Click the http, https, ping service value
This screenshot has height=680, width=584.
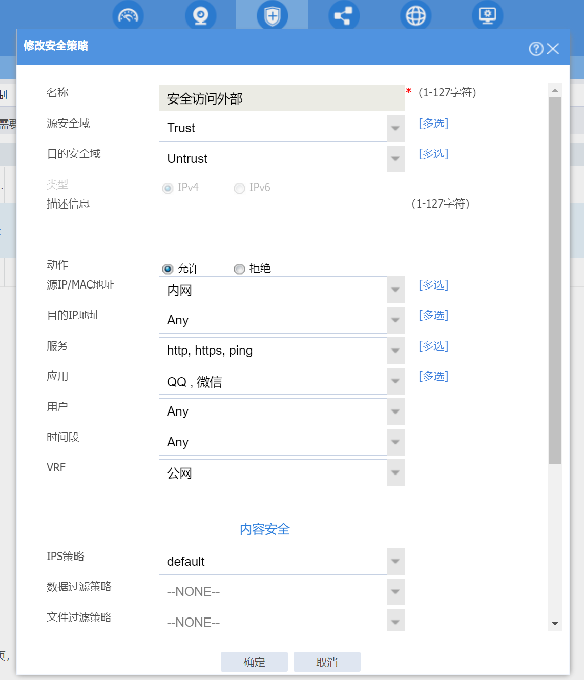pos(210,351)
